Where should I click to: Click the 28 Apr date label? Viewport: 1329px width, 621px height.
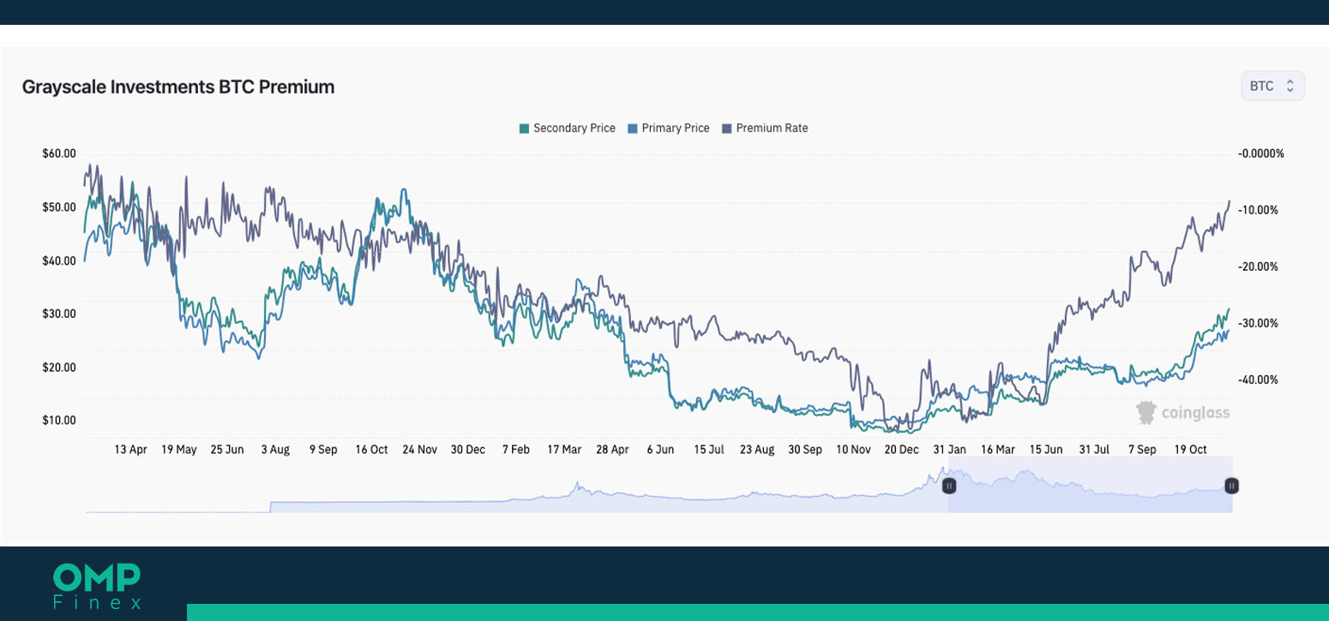tap(613, 449)
